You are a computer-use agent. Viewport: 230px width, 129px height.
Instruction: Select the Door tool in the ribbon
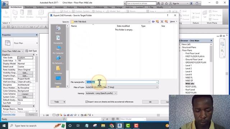tap(22, 14)
